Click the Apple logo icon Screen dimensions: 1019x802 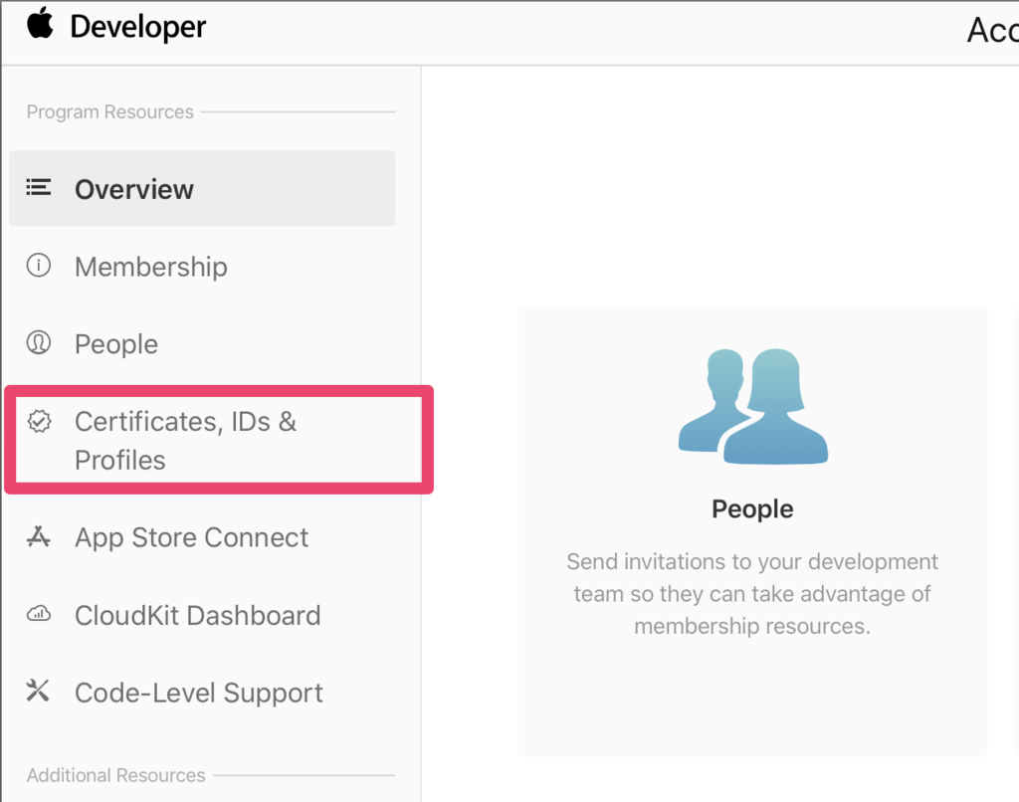40,24
